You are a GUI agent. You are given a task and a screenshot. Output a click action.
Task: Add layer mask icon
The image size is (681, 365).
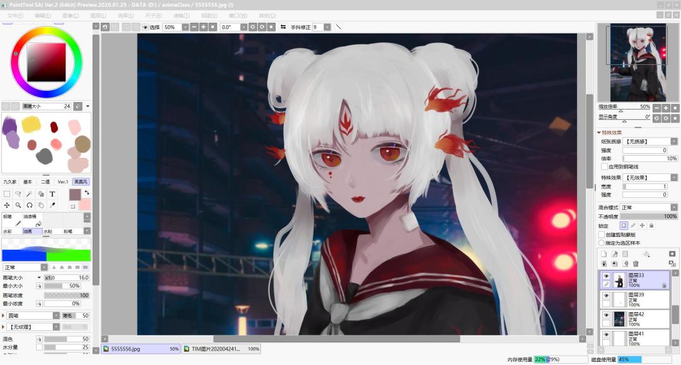pos(672,254)
